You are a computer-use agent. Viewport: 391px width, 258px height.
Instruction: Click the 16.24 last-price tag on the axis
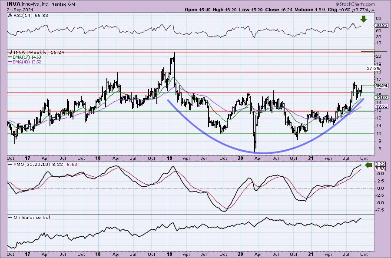click(381, 86)
